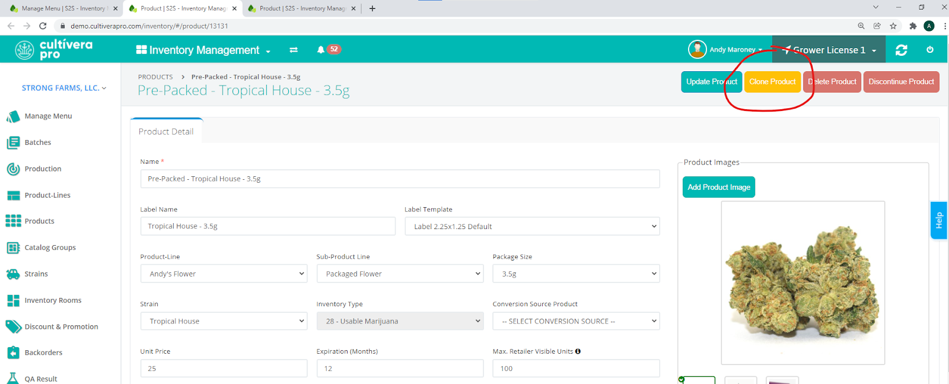Open Grower License 1 selector
Viewport: 949px width, 384px height.
coord(829,50)
